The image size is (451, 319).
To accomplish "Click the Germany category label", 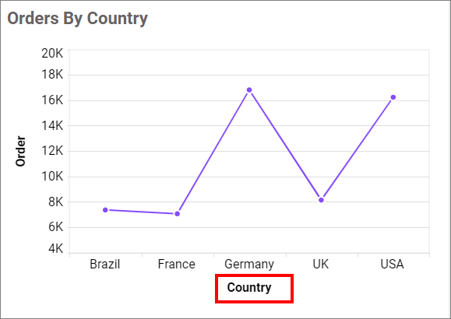I will click(x=249, y=265).
